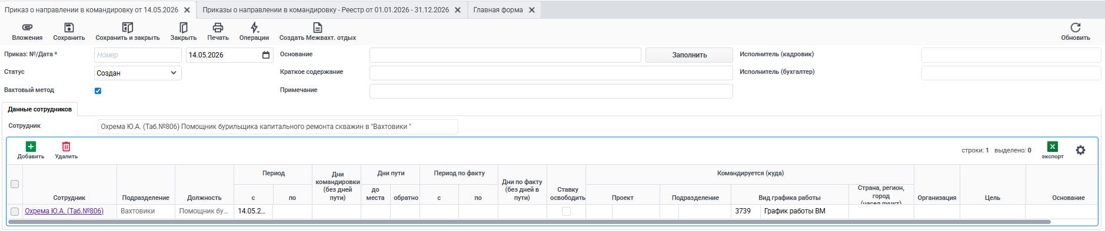Click Создать Межвахт. отдых document icon
Image resolution: width=1105 pixels, height=231 pixels.
coord(318,28)
